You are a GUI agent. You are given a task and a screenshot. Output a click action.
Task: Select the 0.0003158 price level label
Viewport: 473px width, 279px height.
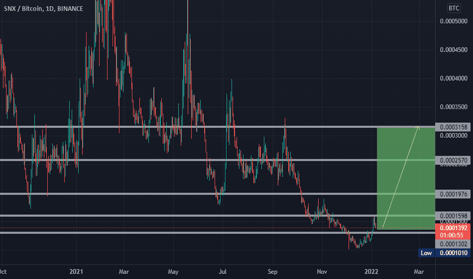[453, 127]
